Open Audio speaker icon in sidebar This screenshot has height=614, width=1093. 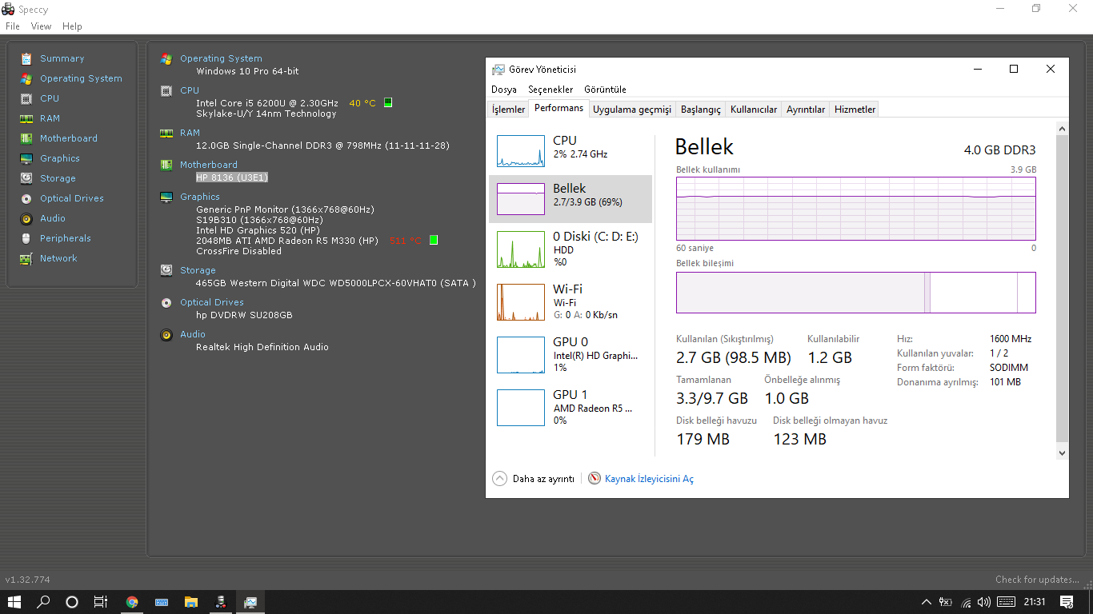[x=26, y=218]
